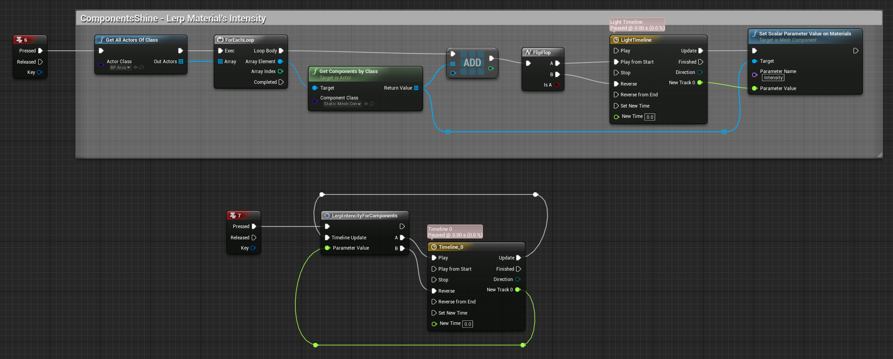The height and width of the screenshot is (359, 893).
Task: Click Get Components by Class function icon
Action: [x=315, y=71]
